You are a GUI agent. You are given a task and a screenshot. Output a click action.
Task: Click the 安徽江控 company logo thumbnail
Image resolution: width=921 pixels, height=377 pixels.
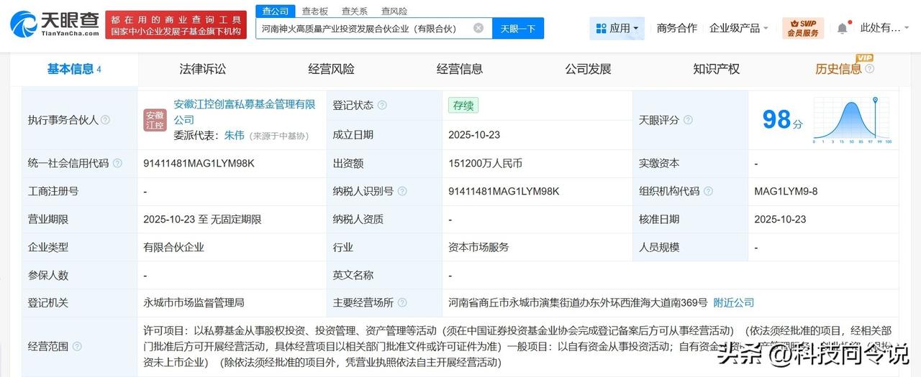coord(155,120)
